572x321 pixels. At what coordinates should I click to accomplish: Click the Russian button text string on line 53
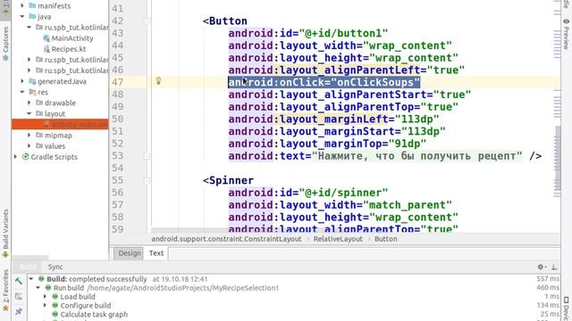[x=417, y=156]
